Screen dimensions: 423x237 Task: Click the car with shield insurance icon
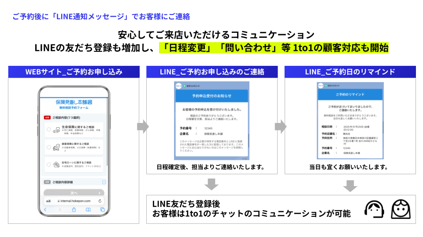tap(56, 147)
